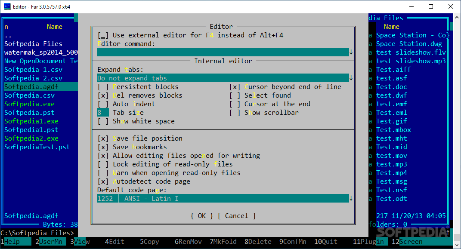The image size is (461, 249).
Task: Click 1Help in the function key bar
Action: [x=16, y=242]
